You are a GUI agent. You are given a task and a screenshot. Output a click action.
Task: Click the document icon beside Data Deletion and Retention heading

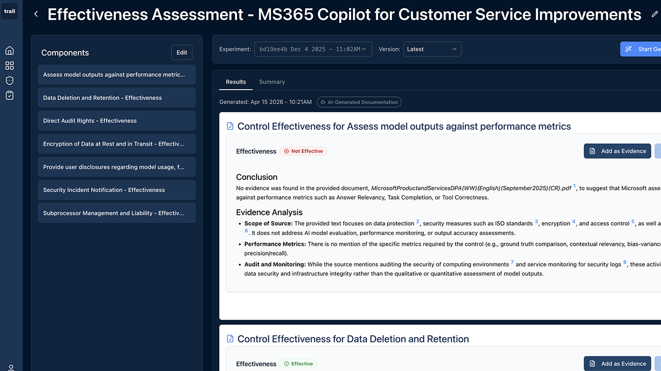[x=230, y=339]
